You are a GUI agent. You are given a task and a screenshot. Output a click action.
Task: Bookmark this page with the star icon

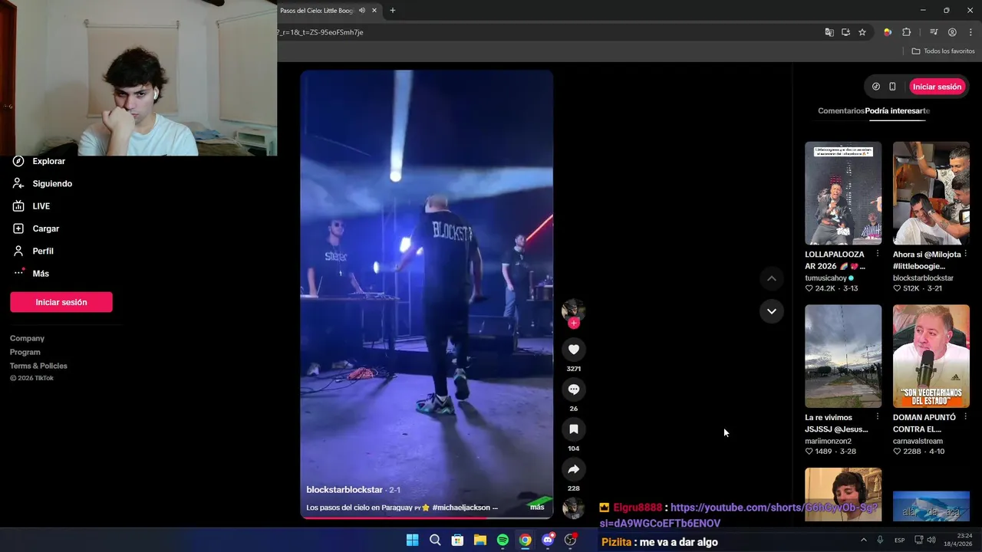pos(862,32)
